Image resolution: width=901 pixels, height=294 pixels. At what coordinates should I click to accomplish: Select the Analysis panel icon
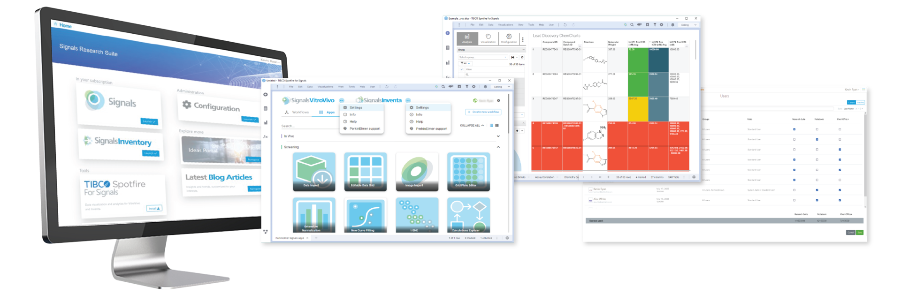(x=467, y=38)
